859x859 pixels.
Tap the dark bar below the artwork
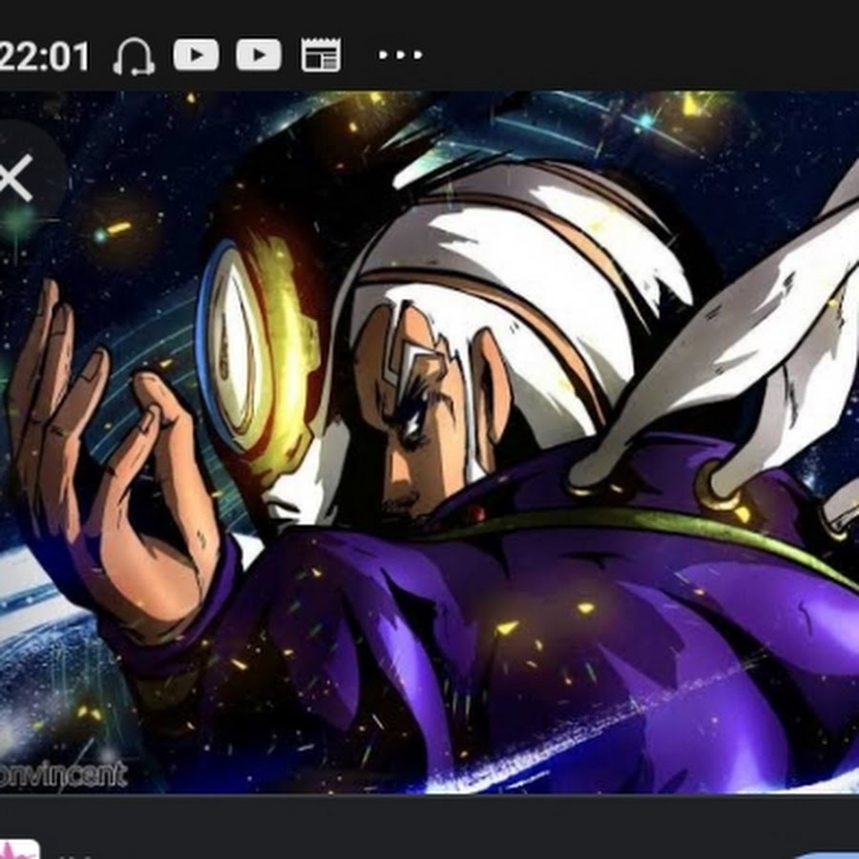point(429,826)
